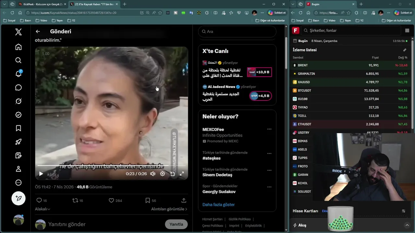Click the X page vertical scrollbar
415x233 pixels.
pyautogui.click(x=286, y=53)
